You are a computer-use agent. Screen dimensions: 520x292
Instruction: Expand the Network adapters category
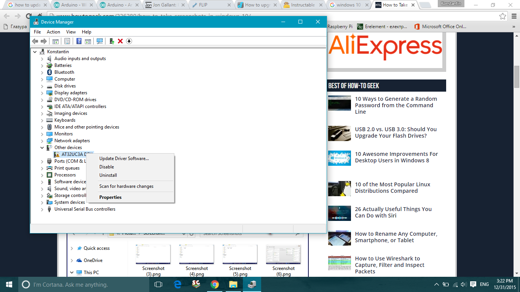click(x=42, y=140)
